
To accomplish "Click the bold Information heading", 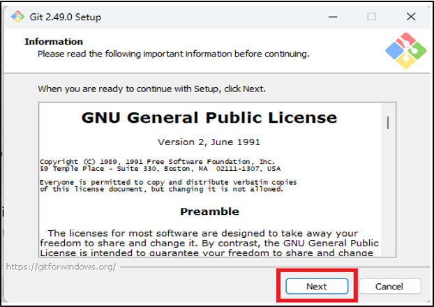I will point(54,41).
